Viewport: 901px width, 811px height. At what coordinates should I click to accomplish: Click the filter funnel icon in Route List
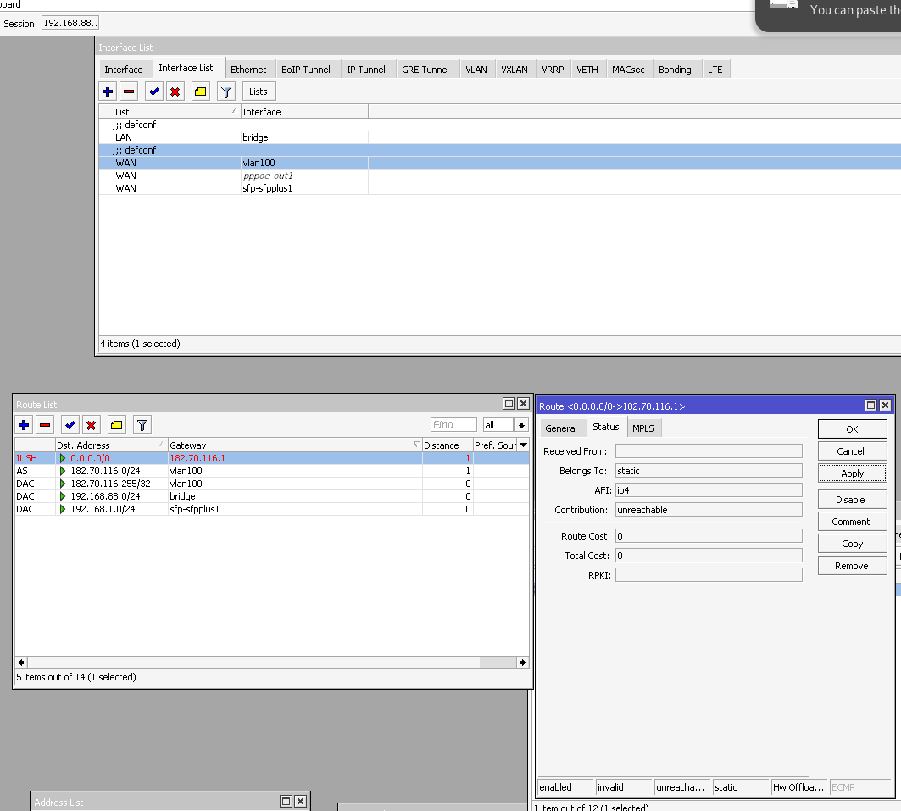(142, 425)
